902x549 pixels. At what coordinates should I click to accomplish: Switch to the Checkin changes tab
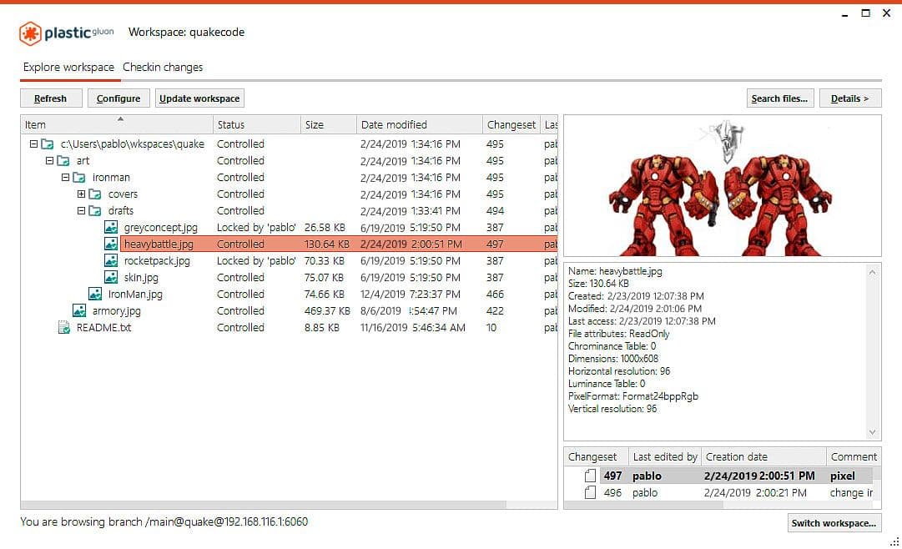click(163, 67)
